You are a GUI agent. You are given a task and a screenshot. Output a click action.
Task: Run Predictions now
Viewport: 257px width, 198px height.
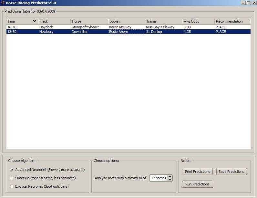coord(197,184)
